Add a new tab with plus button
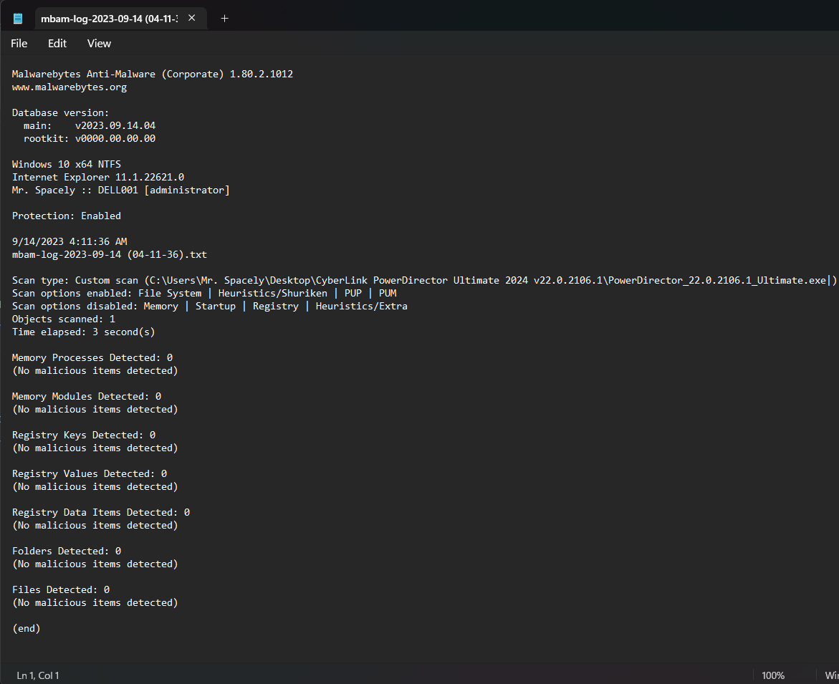 [x=225, y=18]
